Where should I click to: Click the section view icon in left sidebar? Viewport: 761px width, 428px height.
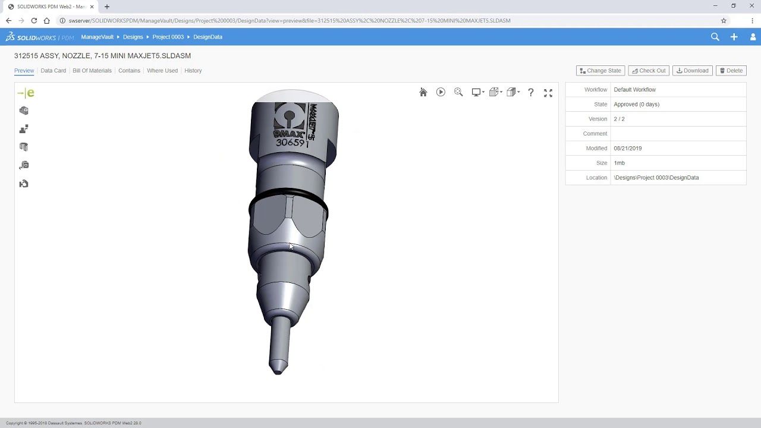24,147
